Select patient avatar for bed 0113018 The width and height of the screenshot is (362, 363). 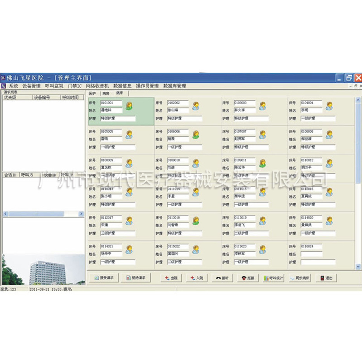(x=196, y=221)
